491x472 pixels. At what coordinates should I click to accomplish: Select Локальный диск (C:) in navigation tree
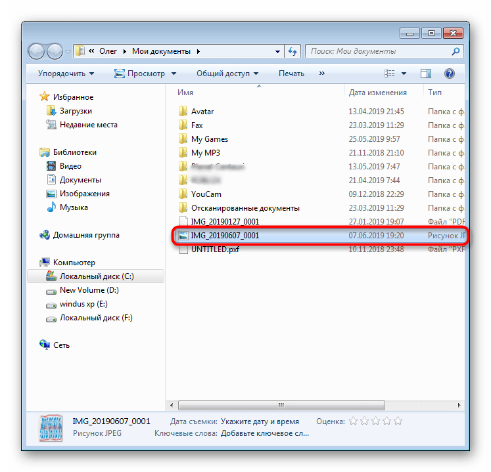coord(96,276)
